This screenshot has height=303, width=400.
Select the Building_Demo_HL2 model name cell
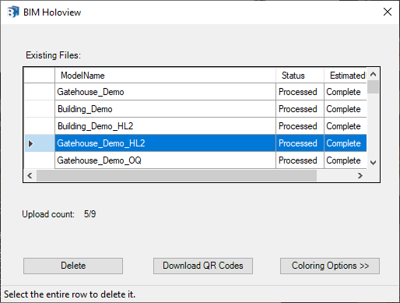point(165,126)
